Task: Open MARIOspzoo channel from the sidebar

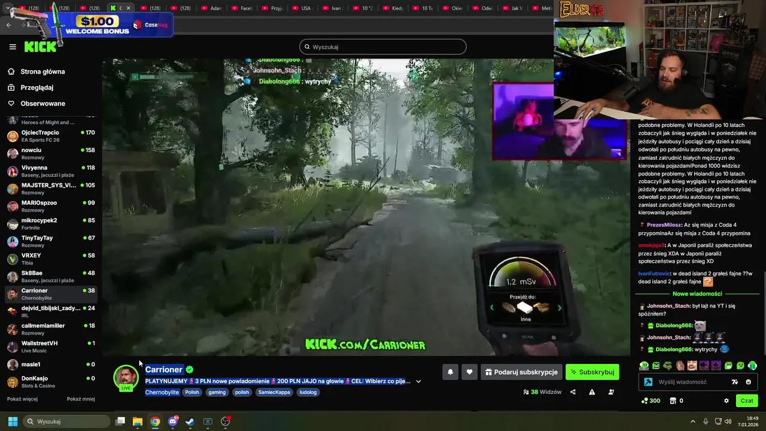Action: click(x=51, y=206)
